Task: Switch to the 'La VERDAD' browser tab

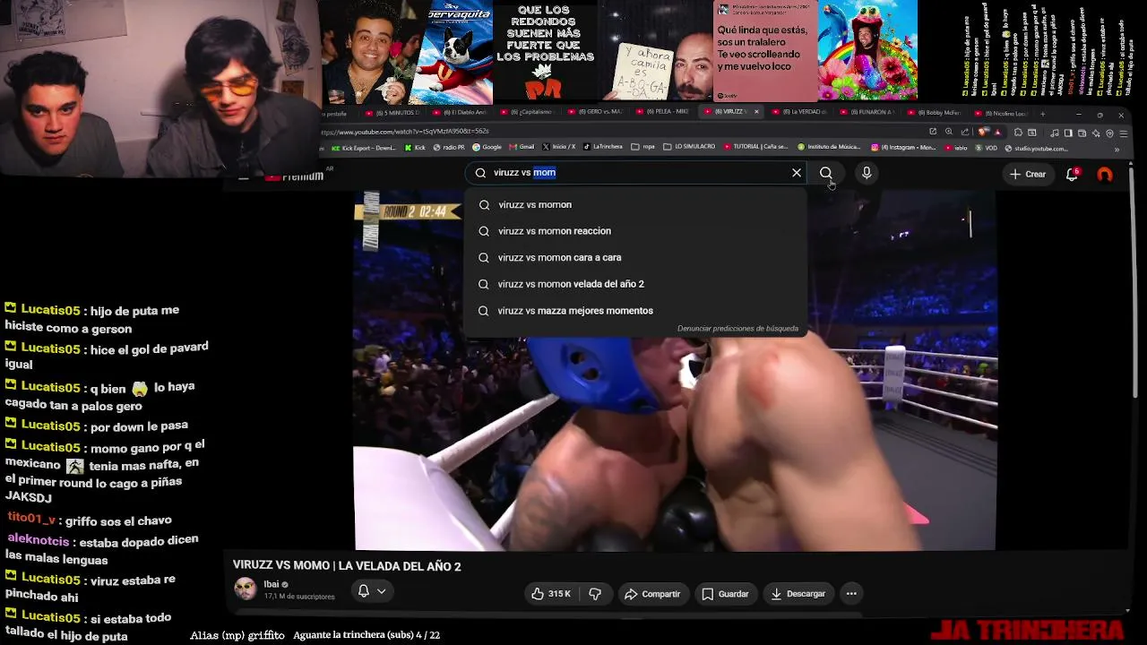Action: point(798,113)
